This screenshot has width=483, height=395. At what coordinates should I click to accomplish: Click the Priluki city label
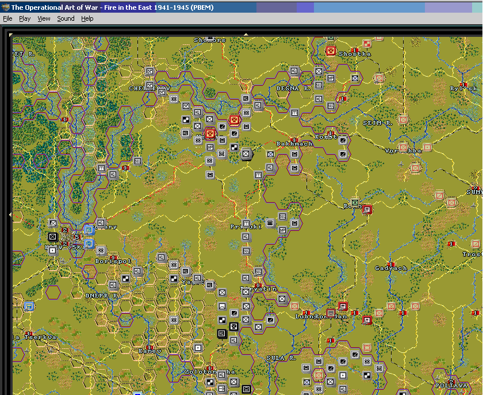point(246,227)
